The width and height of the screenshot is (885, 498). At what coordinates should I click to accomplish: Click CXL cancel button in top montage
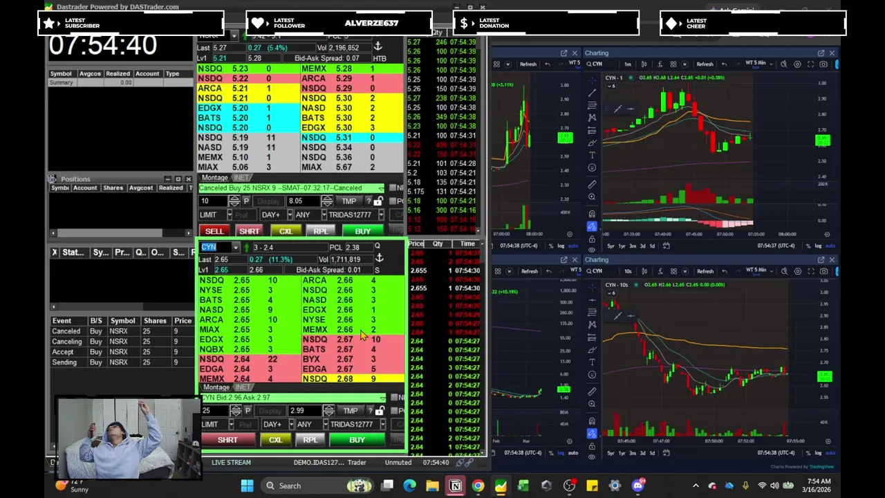286,231
